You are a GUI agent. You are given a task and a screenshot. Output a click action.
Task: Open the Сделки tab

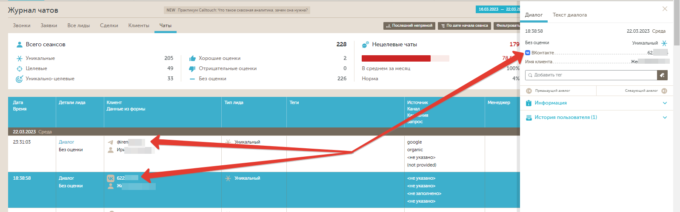click(109, 25)
